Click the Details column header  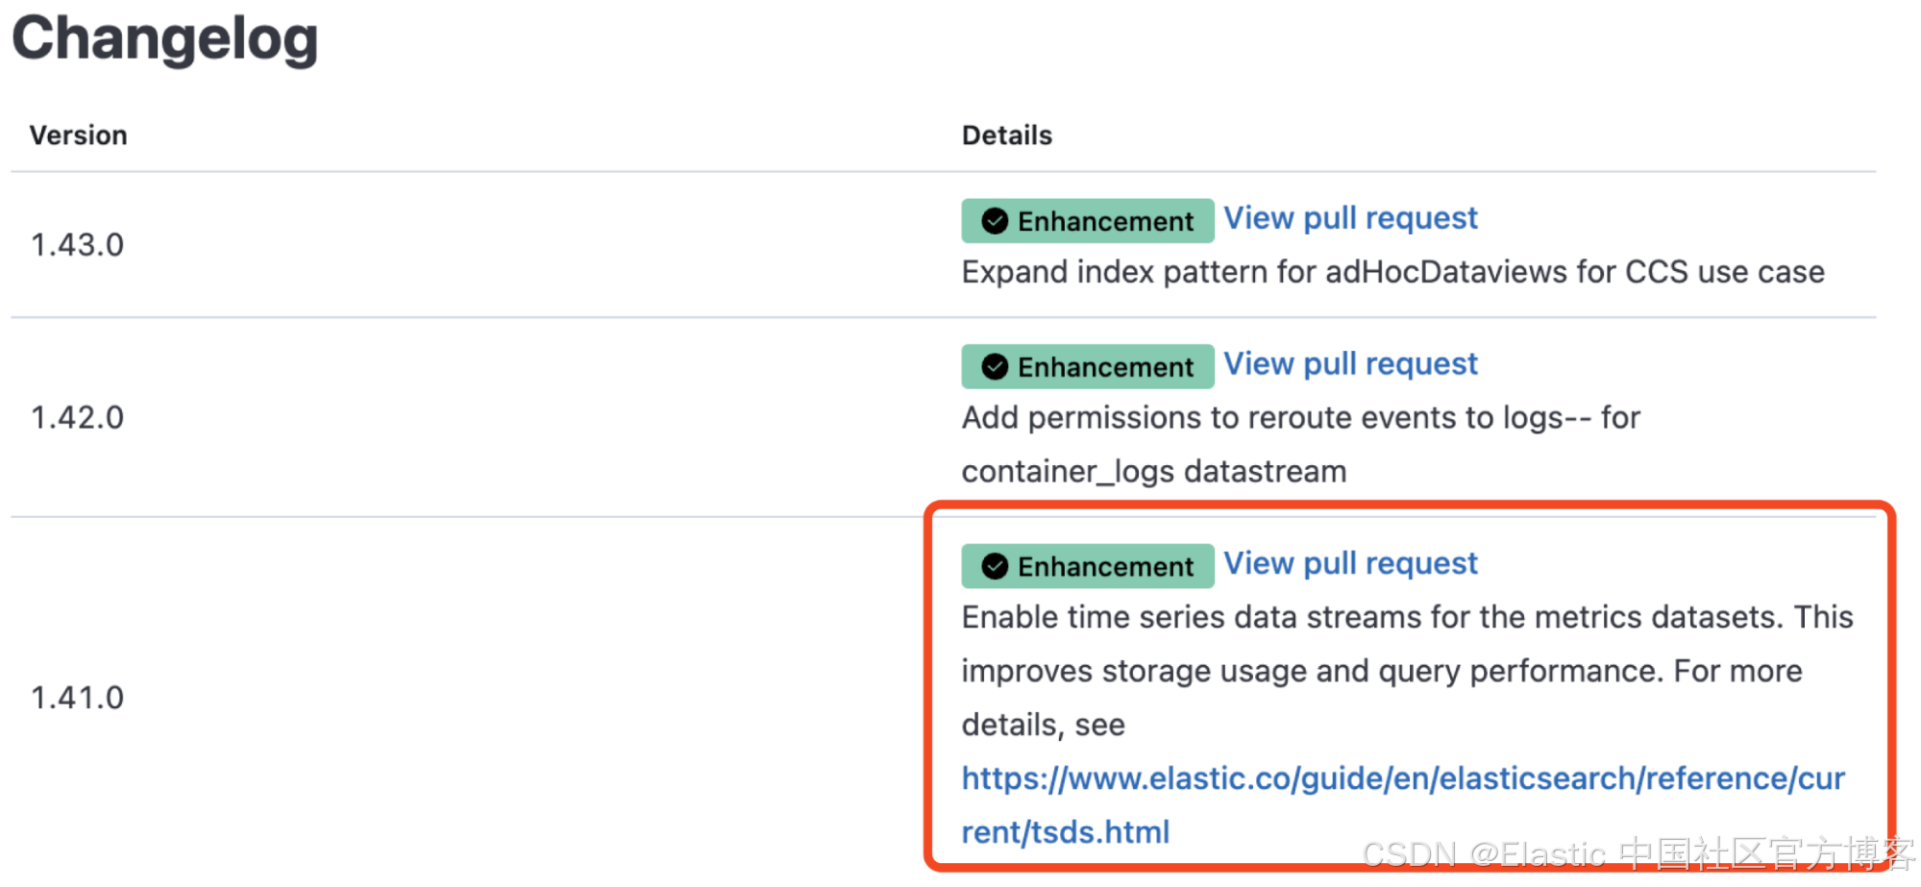pos(1006,136)
